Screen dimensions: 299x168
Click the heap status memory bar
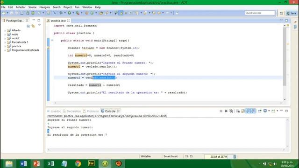coord(219,157)
